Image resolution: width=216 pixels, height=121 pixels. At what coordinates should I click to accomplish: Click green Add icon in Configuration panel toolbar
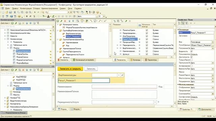tap(12, 23)
